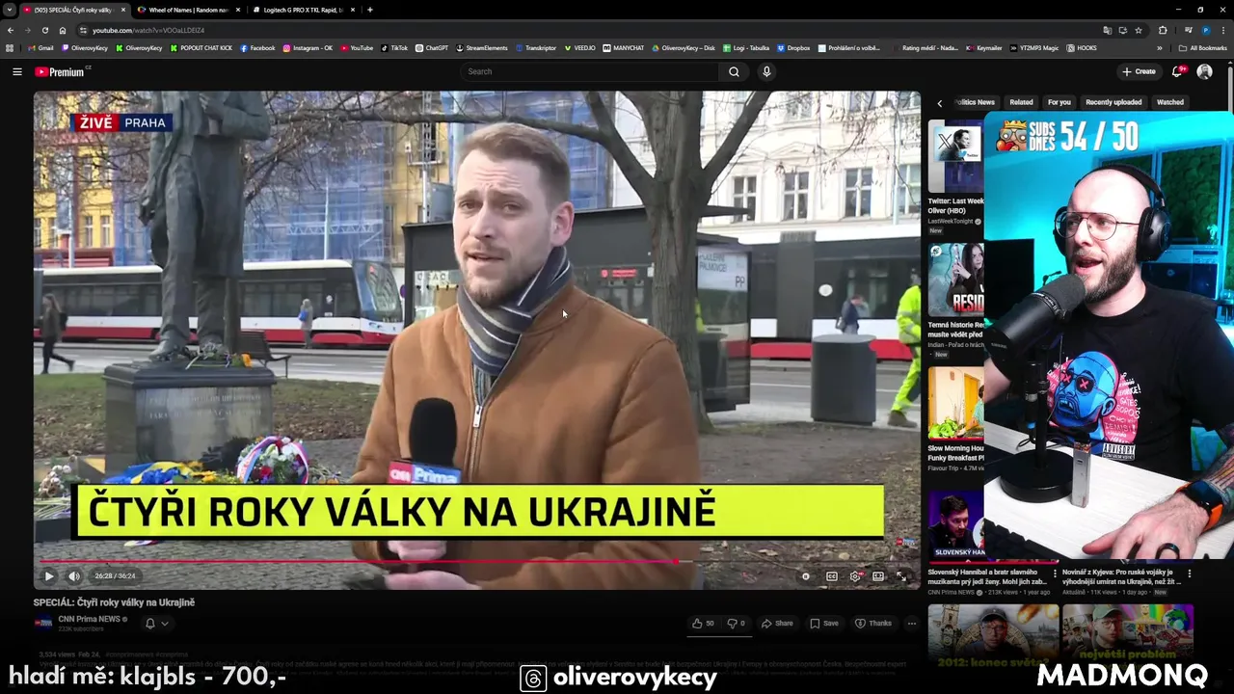Select the Watched filter chip

1169,102
